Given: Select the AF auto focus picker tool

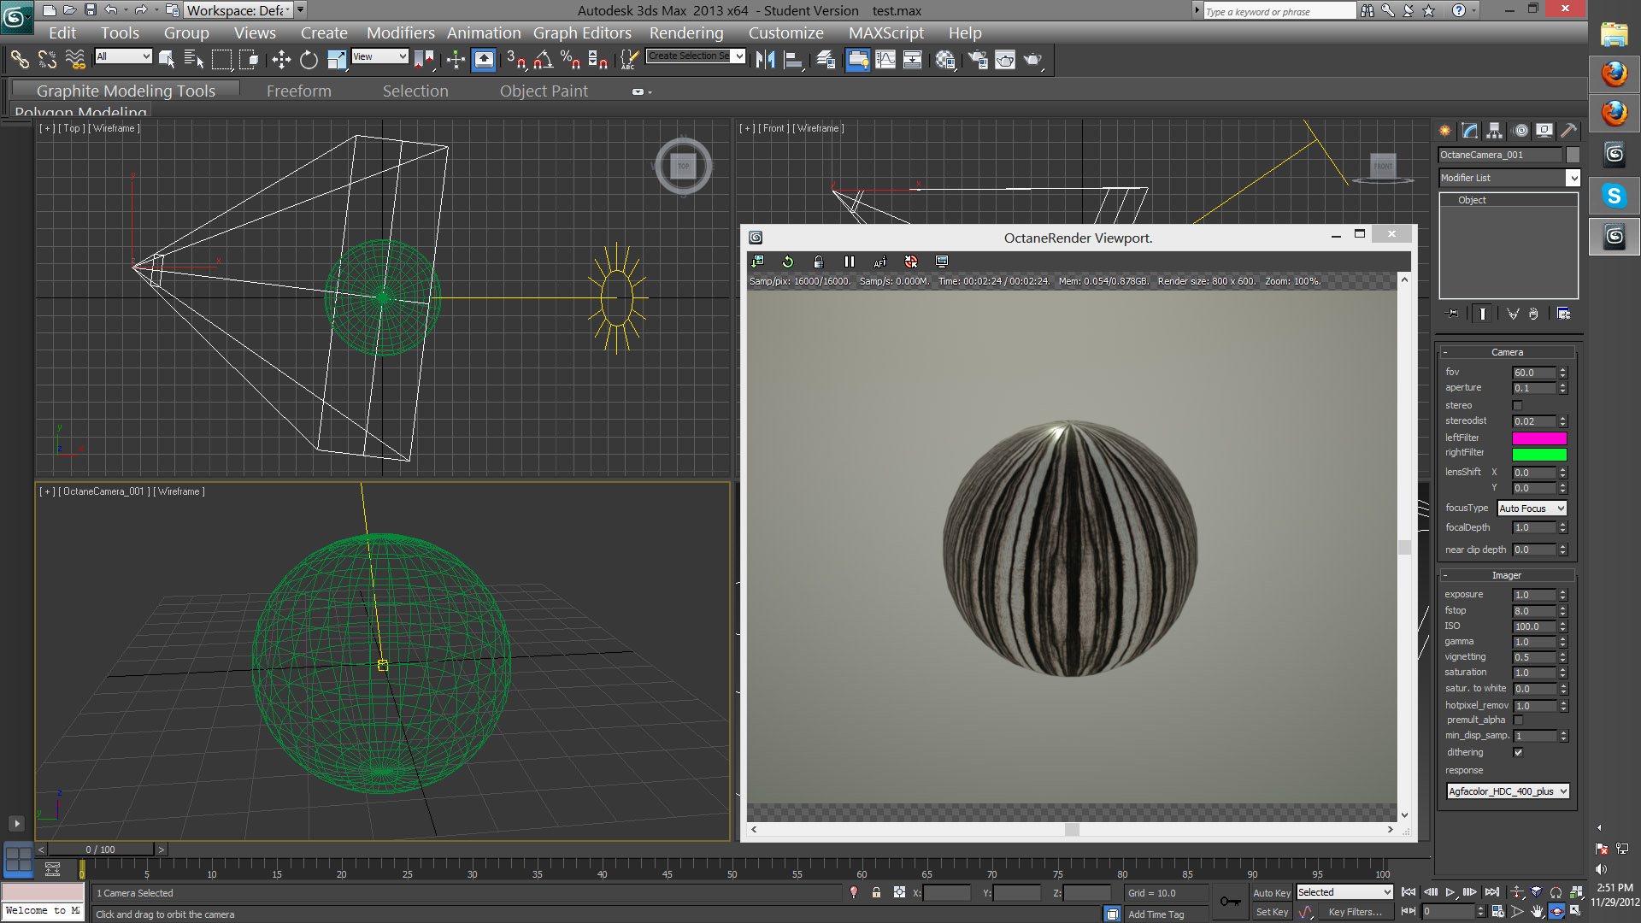Looking at the screenshot, I should point(879,262).
